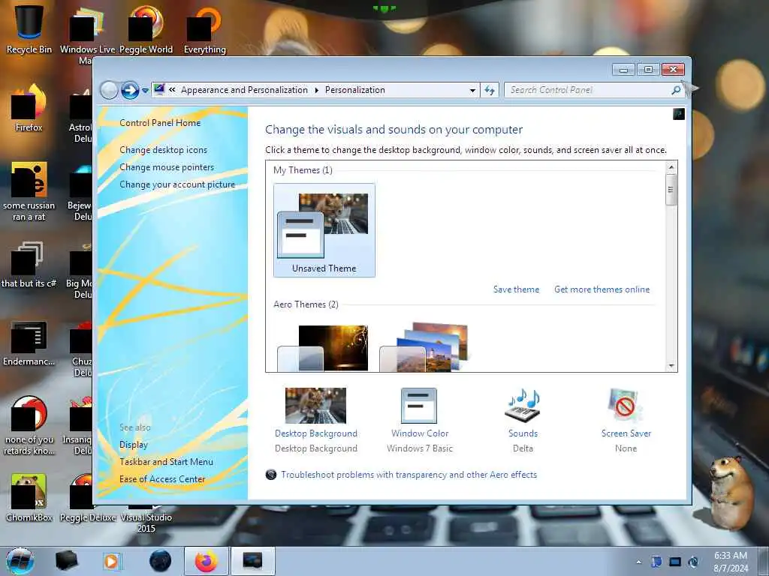Click the Forward navigation arrow button
The image size is (769, 576).
tap(130, 90)
